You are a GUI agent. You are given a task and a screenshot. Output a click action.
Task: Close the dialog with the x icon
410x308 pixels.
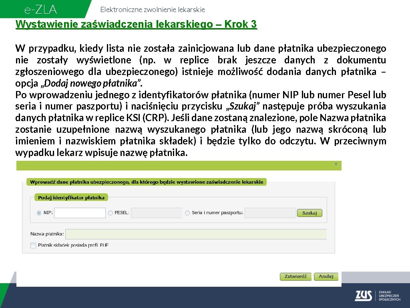click(x=336, y=164)
